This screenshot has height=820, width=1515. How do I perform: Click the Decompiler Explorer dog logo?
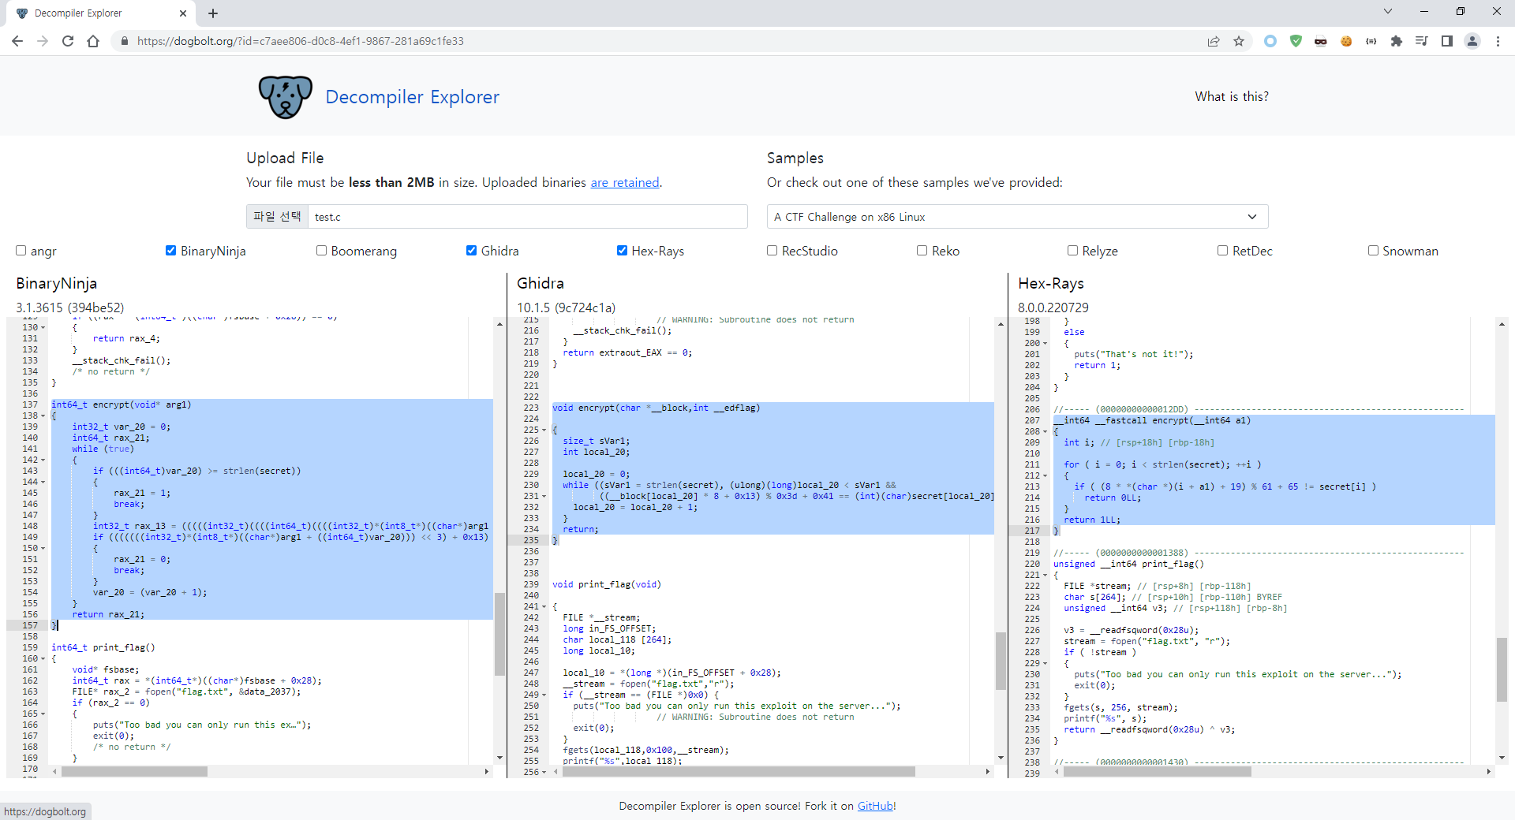[x=285, y=97]
